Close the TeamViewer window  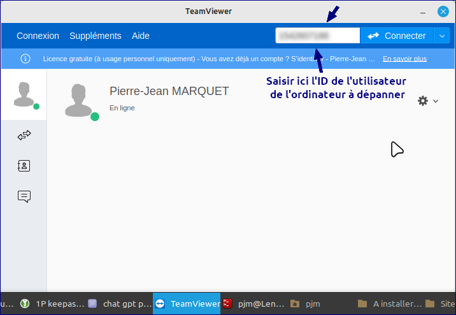tap(443, 11)
